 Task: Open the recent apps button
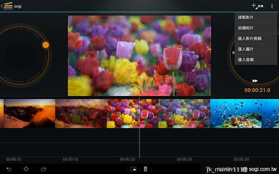44,169
